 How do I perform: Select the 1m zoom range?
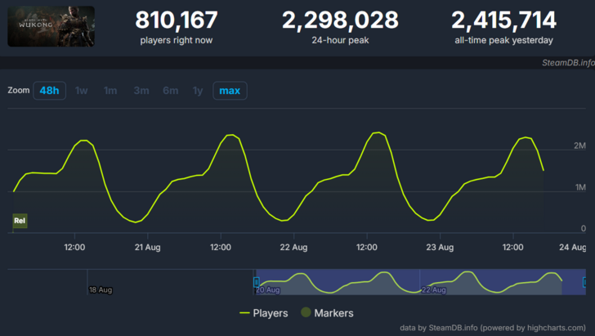(x=110, y=91)
